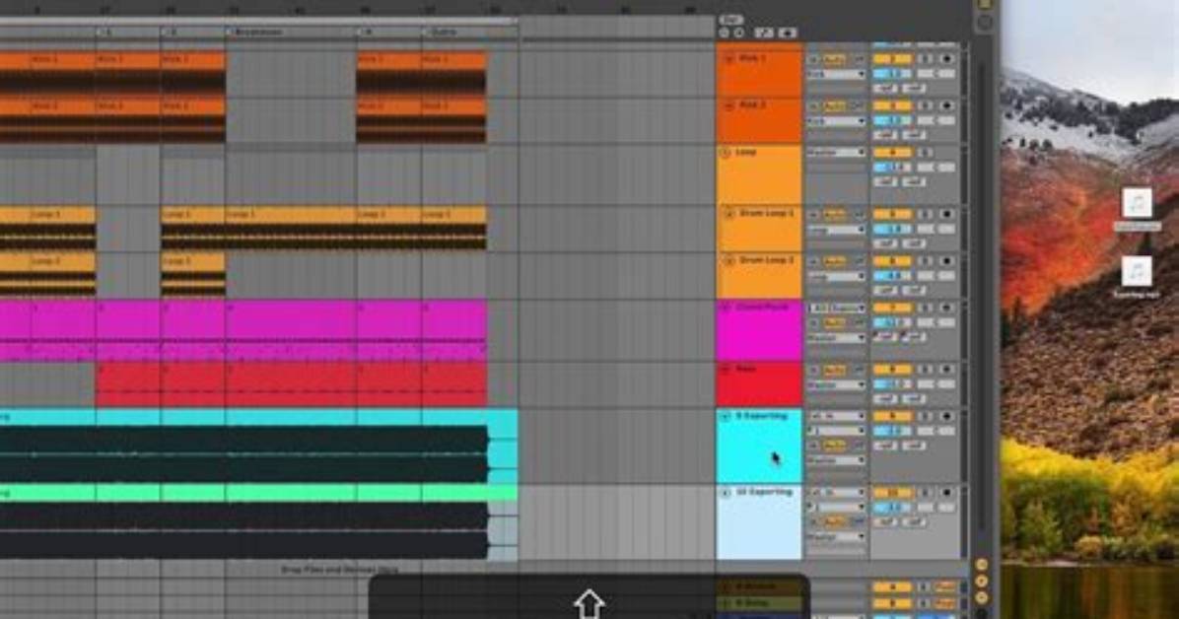This screenshot has height=619, width=1179.
Task: Open Loop group output routing dropdown
Action: tap(836, 153)
